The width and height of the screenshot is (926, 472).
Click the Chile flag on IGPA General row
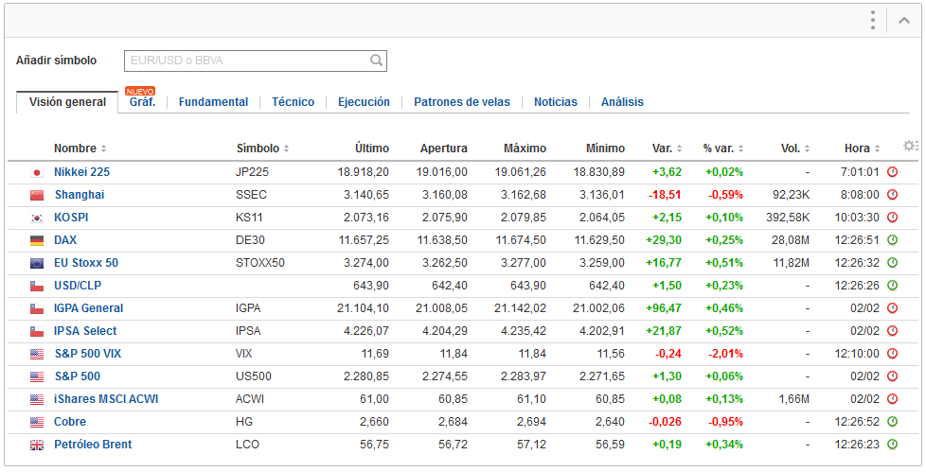tap(37, 309)
